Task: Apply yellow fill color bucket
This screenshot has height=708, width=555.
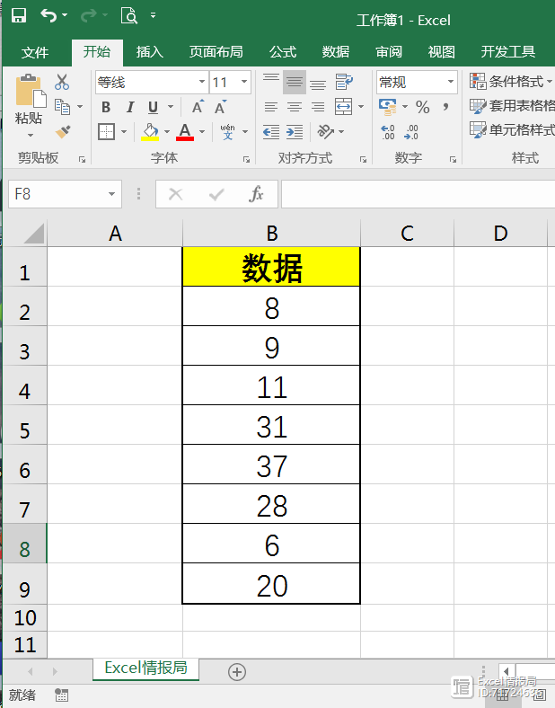Action: click(150, 132)
